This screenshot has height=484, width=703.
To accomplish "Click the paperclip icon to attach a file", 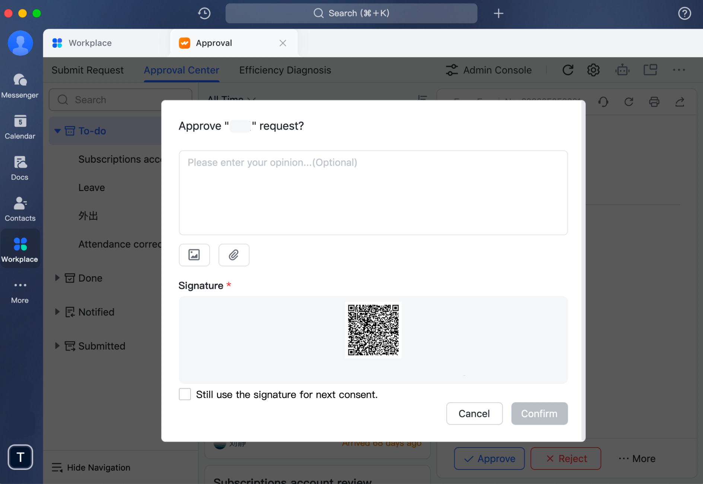I will pos(233,255).
